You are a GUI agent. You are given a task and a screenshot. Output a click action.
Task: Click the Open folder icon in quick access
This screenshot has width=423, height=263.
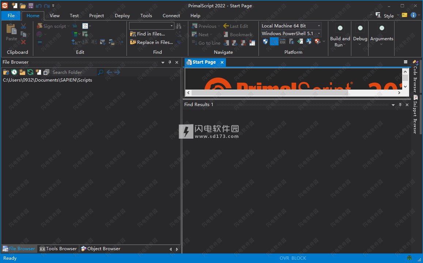click(x=23, y=6)
